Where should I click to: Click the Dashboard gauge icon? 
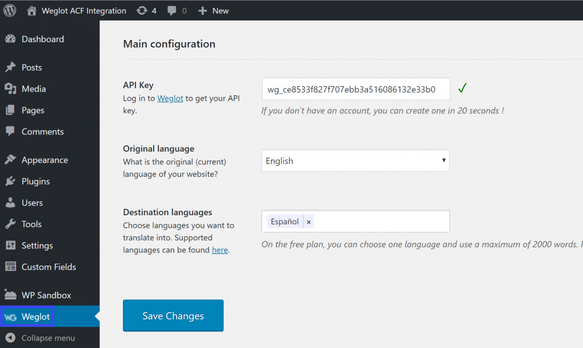(10, 39)
